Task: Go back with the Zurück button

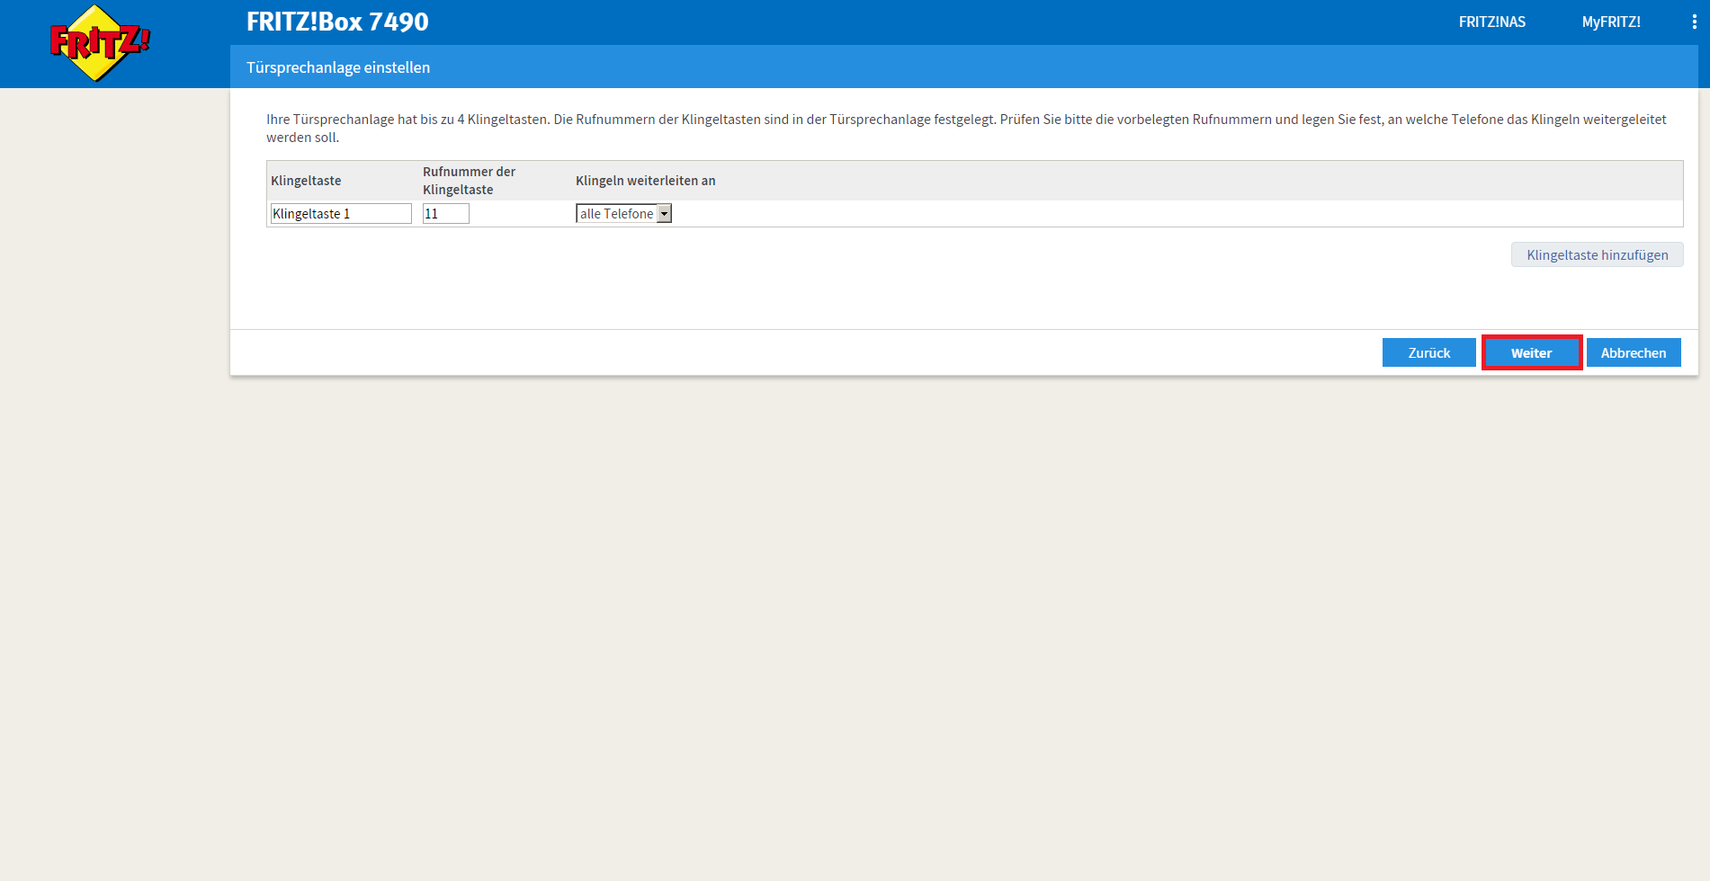Action: pos(1428,352)
